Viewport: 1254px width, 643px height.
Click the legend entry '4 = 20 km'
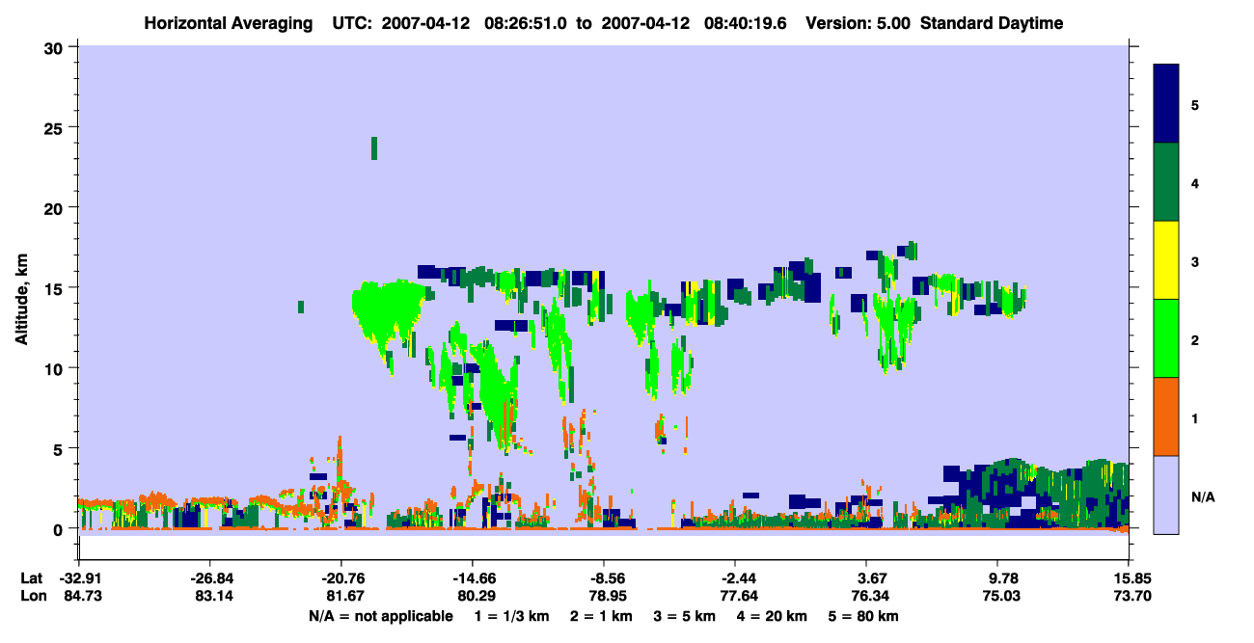click(x=773, y=616)
